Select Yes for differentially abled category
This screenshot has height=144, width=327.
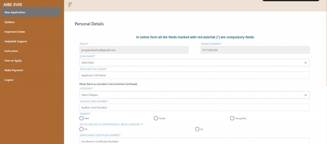tap(81, 129)
